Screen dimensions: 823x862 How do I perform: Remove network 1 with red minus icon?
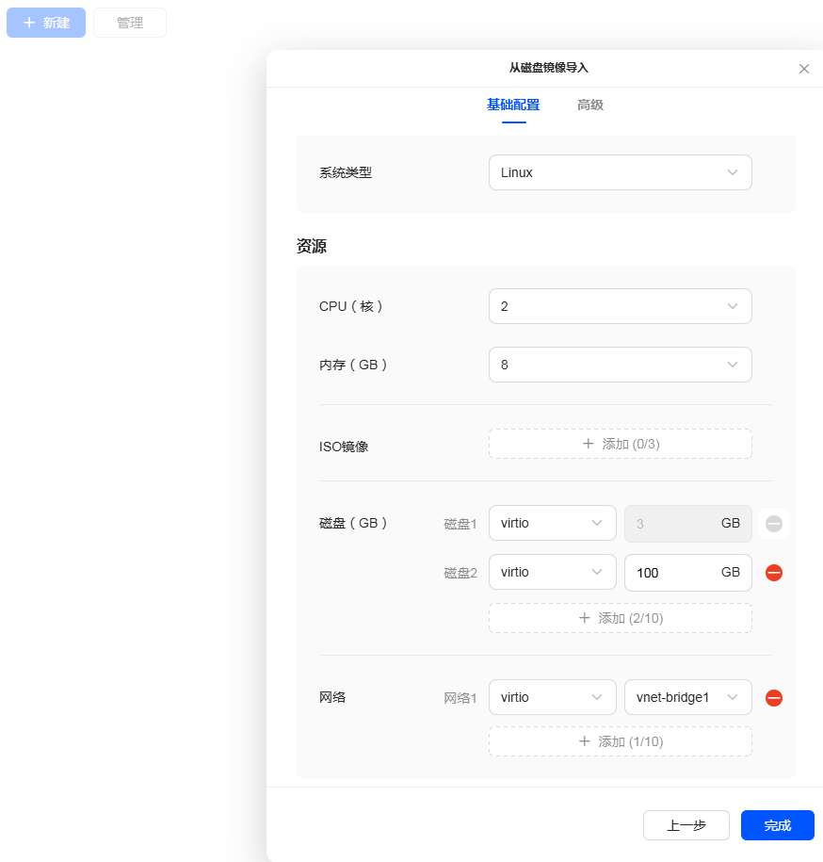coord(773,698)
